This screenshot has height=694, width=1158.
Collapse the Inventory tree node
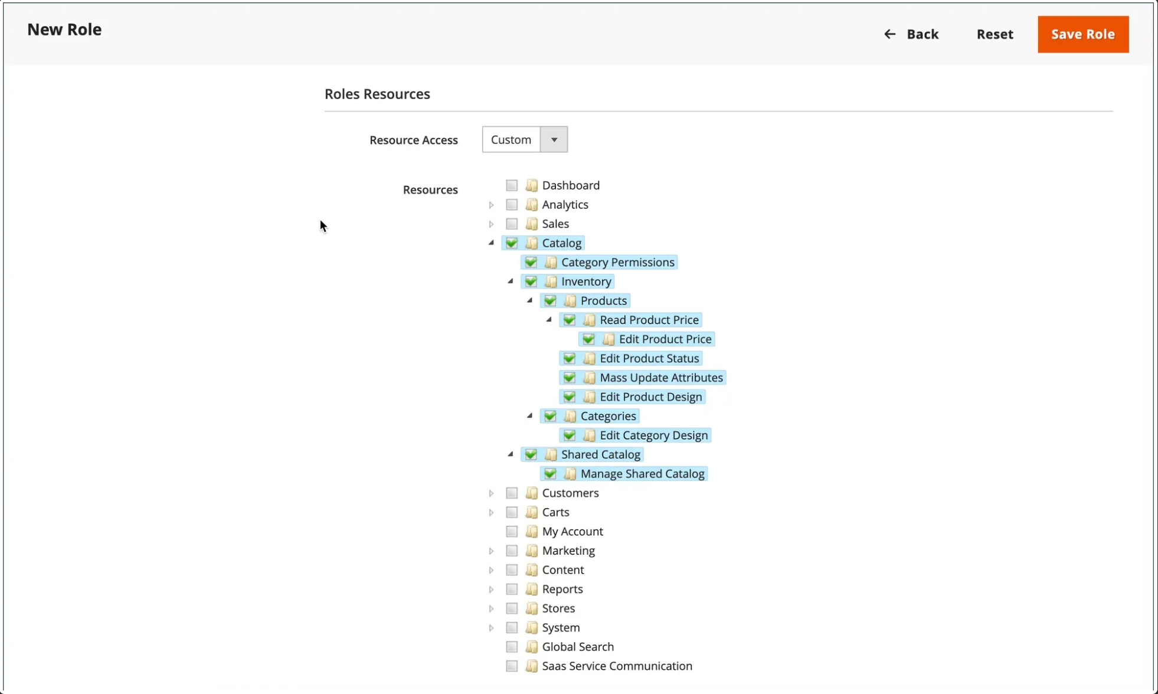point(511,281)
